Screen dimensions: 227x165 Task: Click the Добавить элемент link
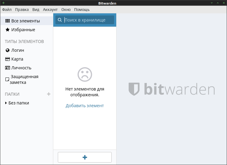coord(85,106)
